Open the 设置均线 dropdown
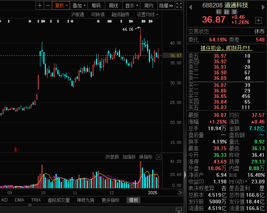This screenshot has height=213, width=267. pyautogui.click(x=147, y=14)
